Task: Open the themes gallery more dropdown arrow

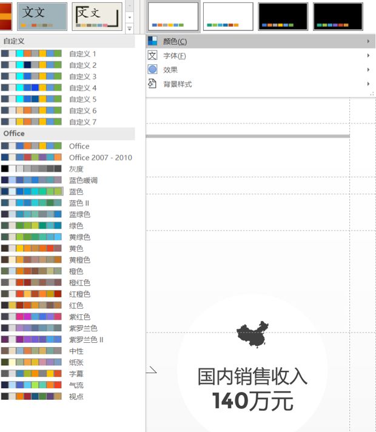Action: click(x=129, y=29)
